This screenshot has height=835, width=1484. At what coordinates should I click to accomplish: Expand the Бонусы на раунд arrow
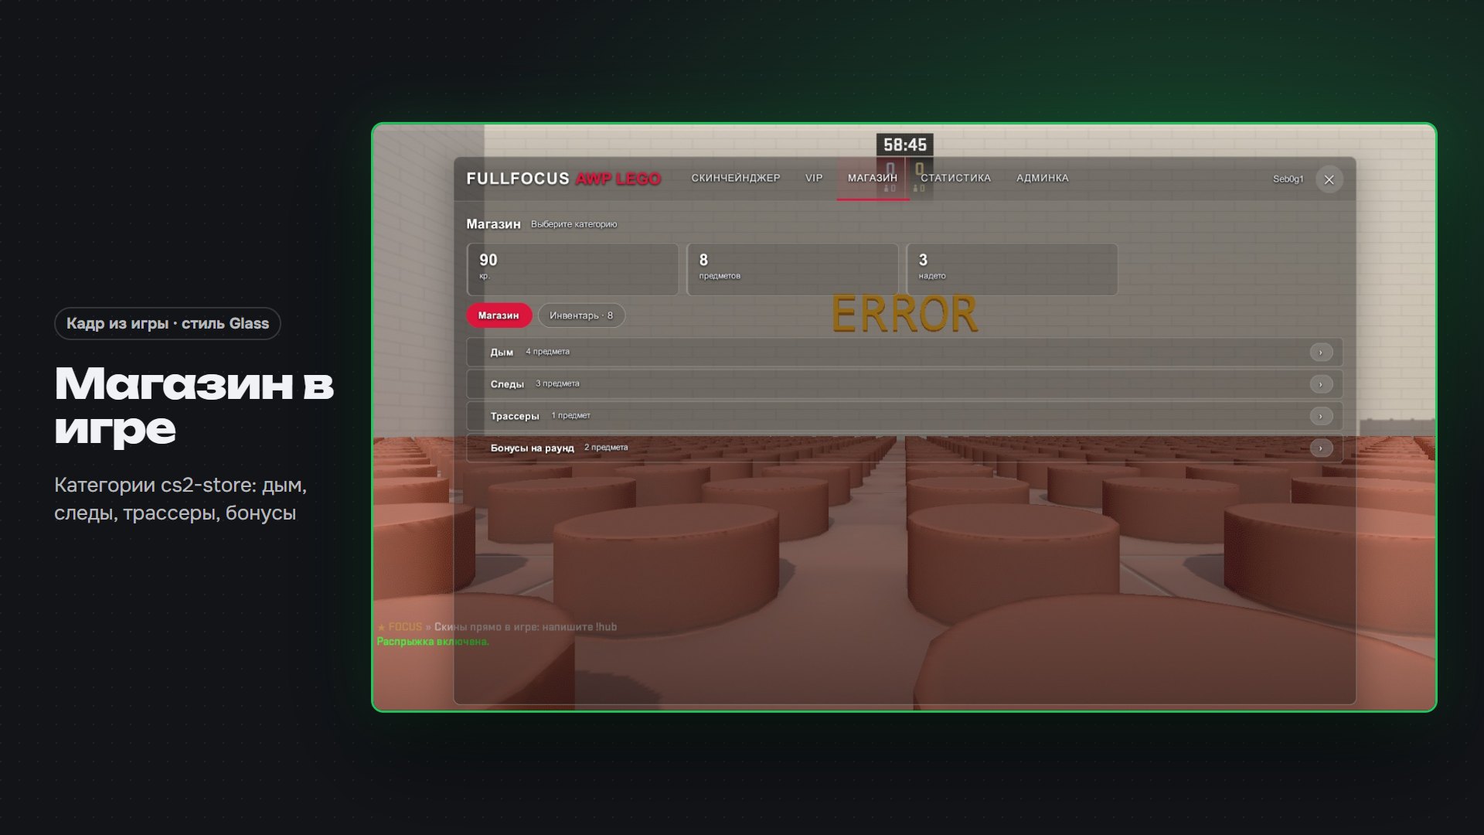coord(1320,448)
